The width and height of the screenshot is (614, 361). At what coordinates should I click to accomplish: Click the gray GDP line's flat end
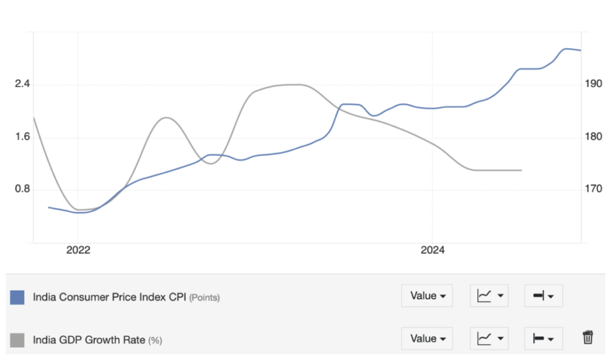point(520,170)
